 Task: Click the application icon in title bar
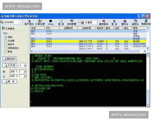(2, 16)
